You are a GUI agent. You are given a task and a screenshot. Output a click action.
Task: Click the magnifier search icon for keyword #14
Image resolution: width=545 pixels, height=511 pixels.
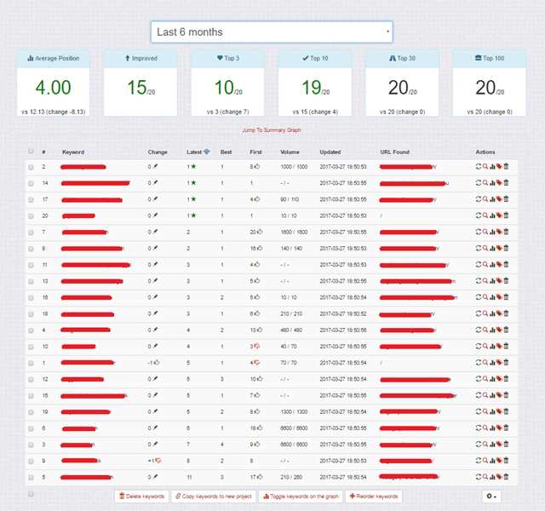485,182
